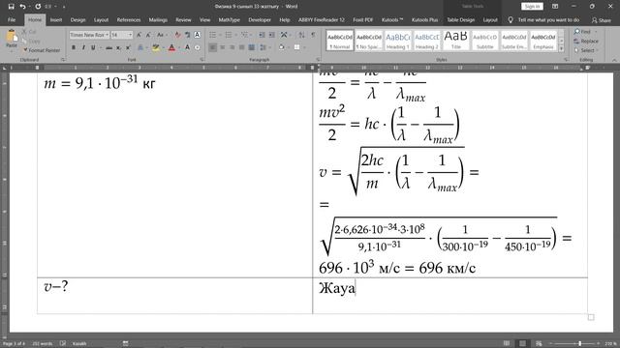620x348 pixels.
Task: Toggle Print Layout view in status bar
Action: point(522,344)
